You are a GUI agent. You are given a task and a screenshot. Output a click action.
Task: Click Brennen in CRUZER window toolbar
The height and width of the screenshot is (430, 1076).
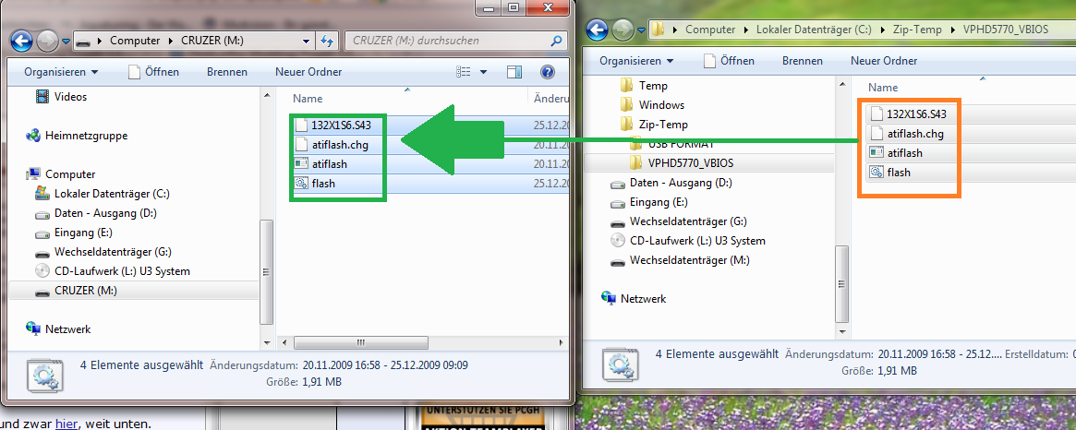click(227, 72)
